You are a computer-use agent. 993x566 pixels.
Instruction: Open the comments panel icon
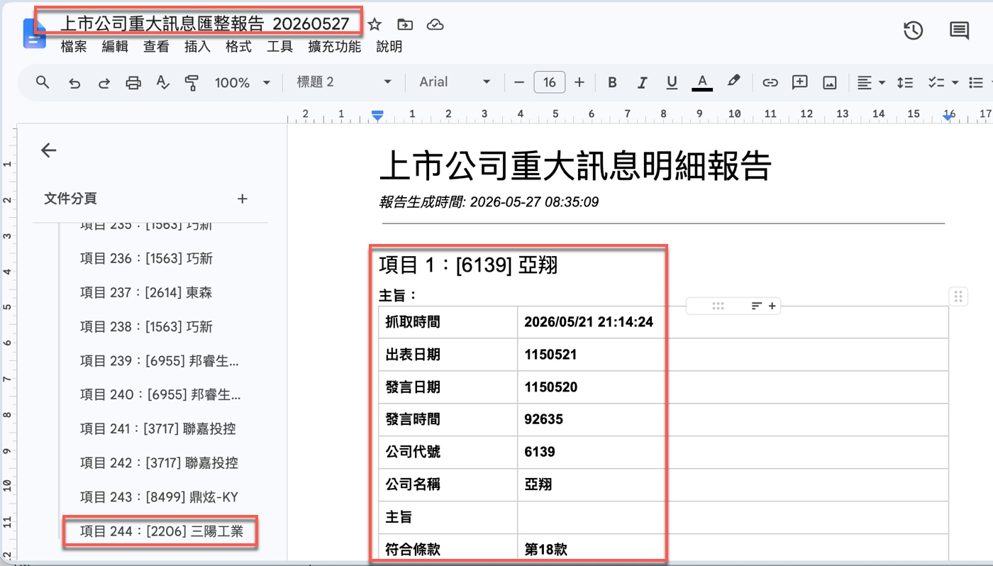pyautogui.click(x=960, y=30)
